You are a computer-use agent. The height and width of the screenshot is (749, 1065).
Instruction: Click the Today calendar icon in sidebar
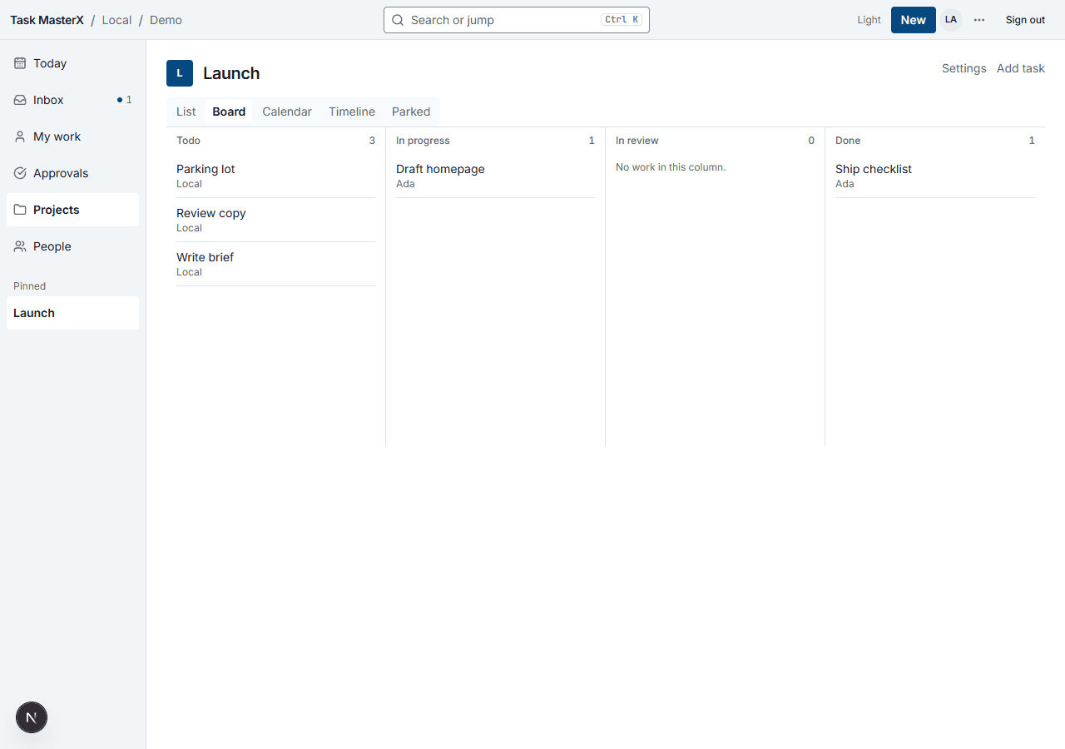click(x=20, y=63)
